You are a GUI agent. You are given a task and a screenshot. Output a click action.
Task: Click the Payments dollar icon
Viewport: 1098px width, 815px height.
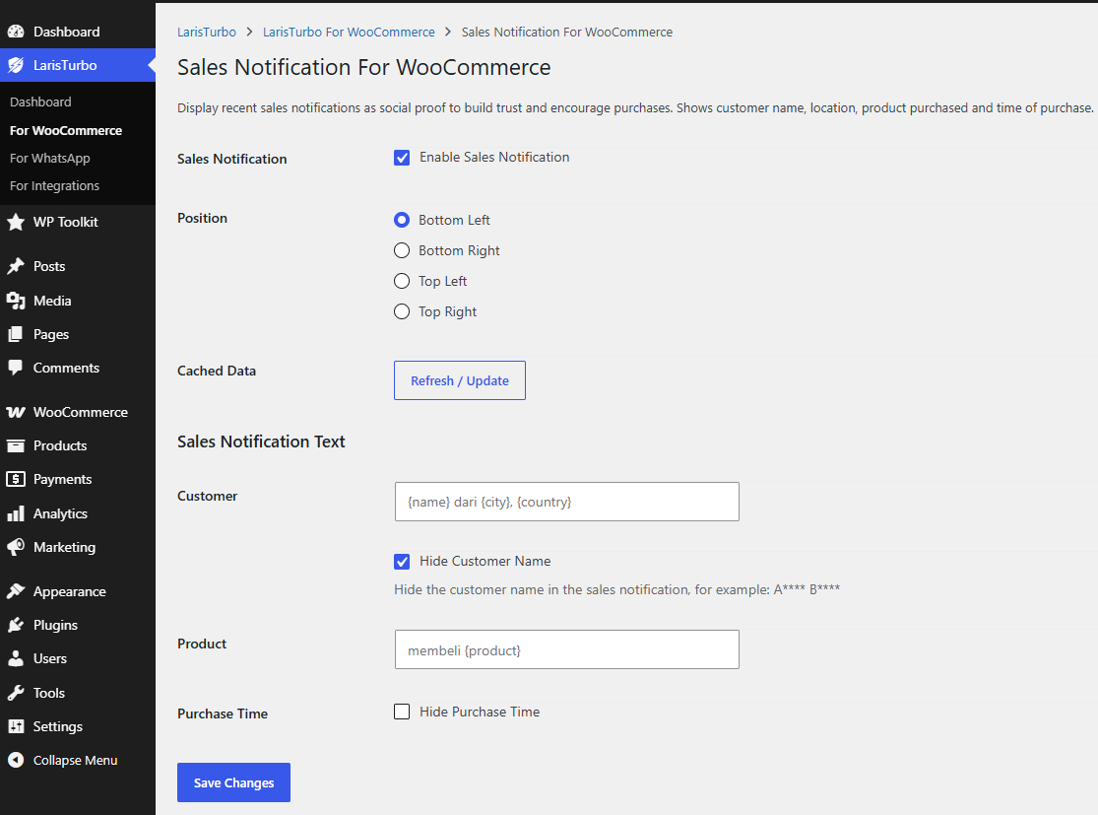click(16, 479)
